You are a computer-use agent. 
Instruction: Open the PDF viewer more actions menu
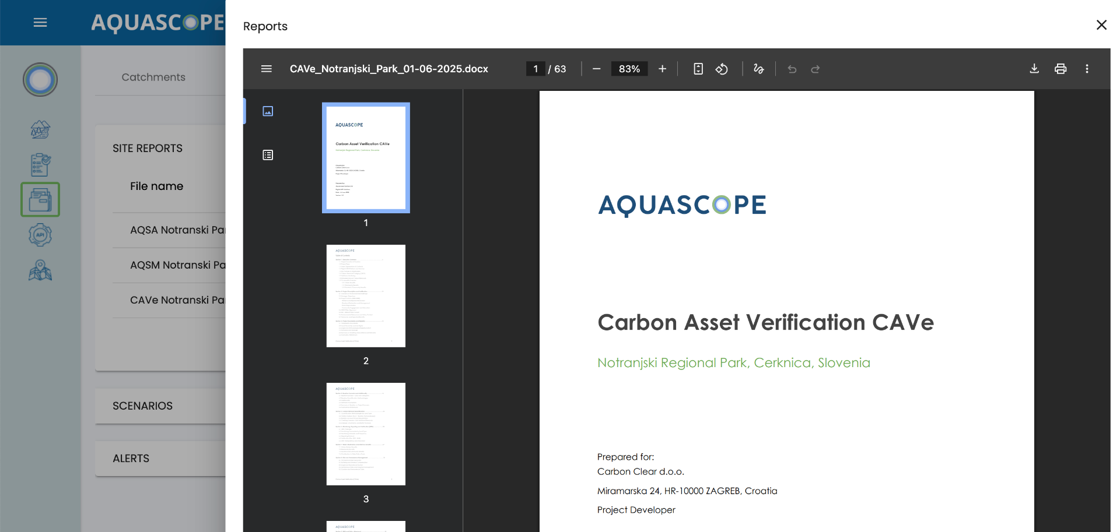pos(1087,69)
